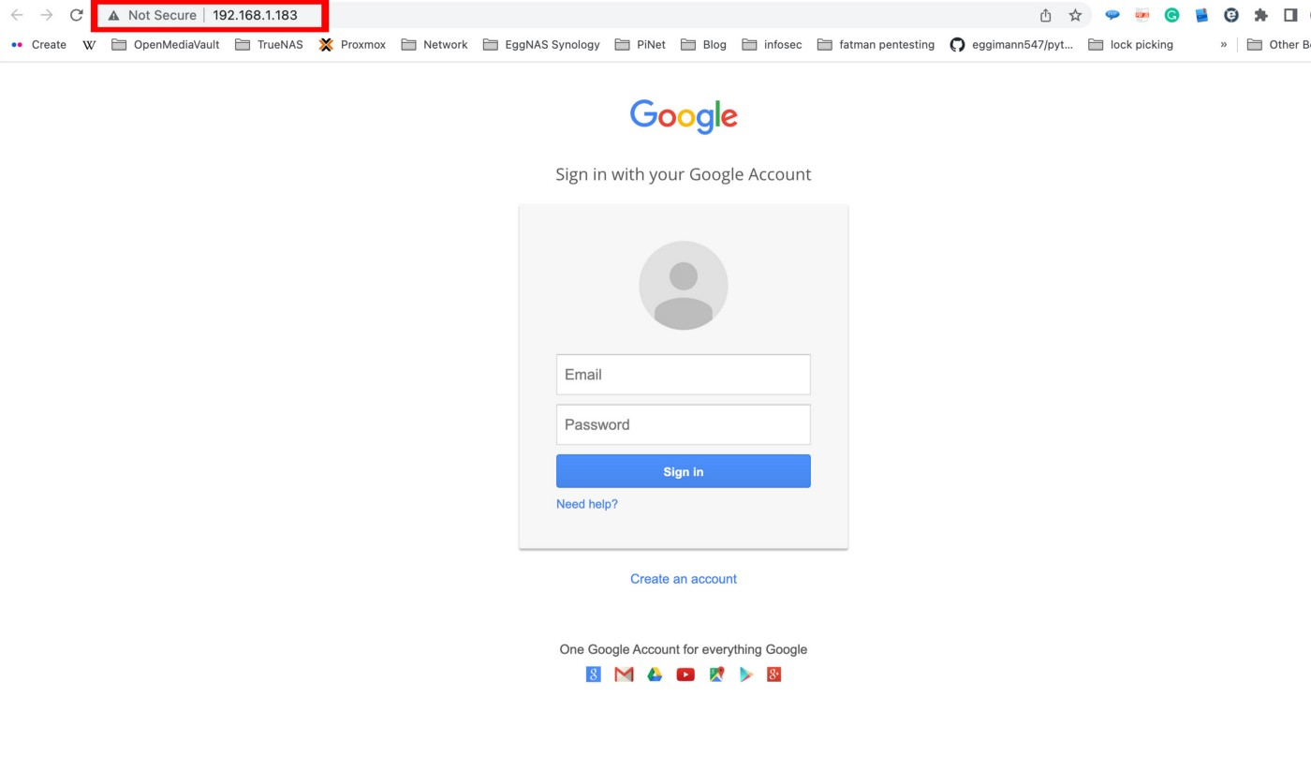Viewport: 1311px width, 771px height.
Task: Open the EggNAS Synology bookmark folder
Action: (x=541, y=44)
